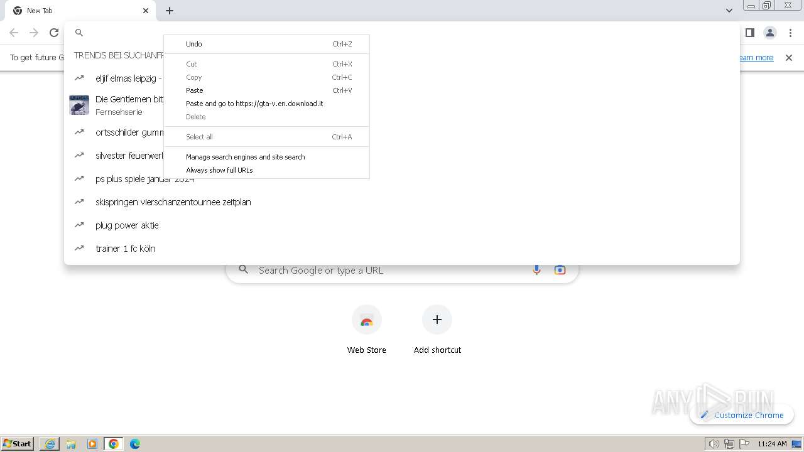Click trending icon beside trainer 1 fc köln
Image resolution: width=804 pixels, height=452 pixels.
(x=79, y=248)
